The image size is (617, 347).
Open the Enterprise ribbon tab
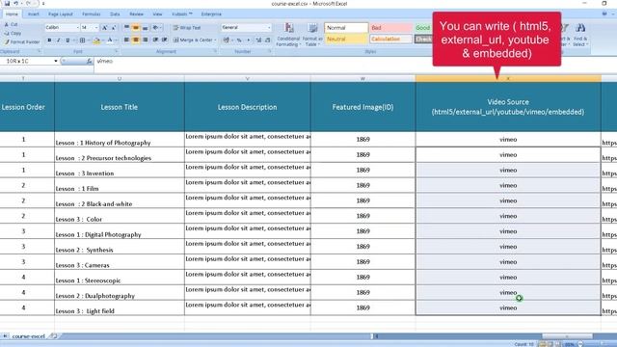pyautogui.click(x=211, y=14)
